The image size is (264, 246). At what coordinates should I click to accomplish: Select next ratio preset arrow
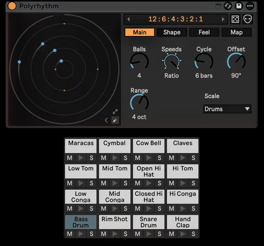223,19
